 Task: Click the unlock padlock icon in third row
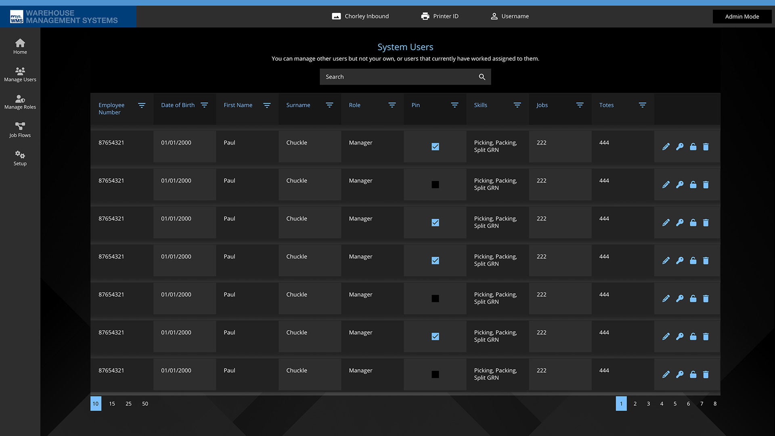(x=693, y=222)
